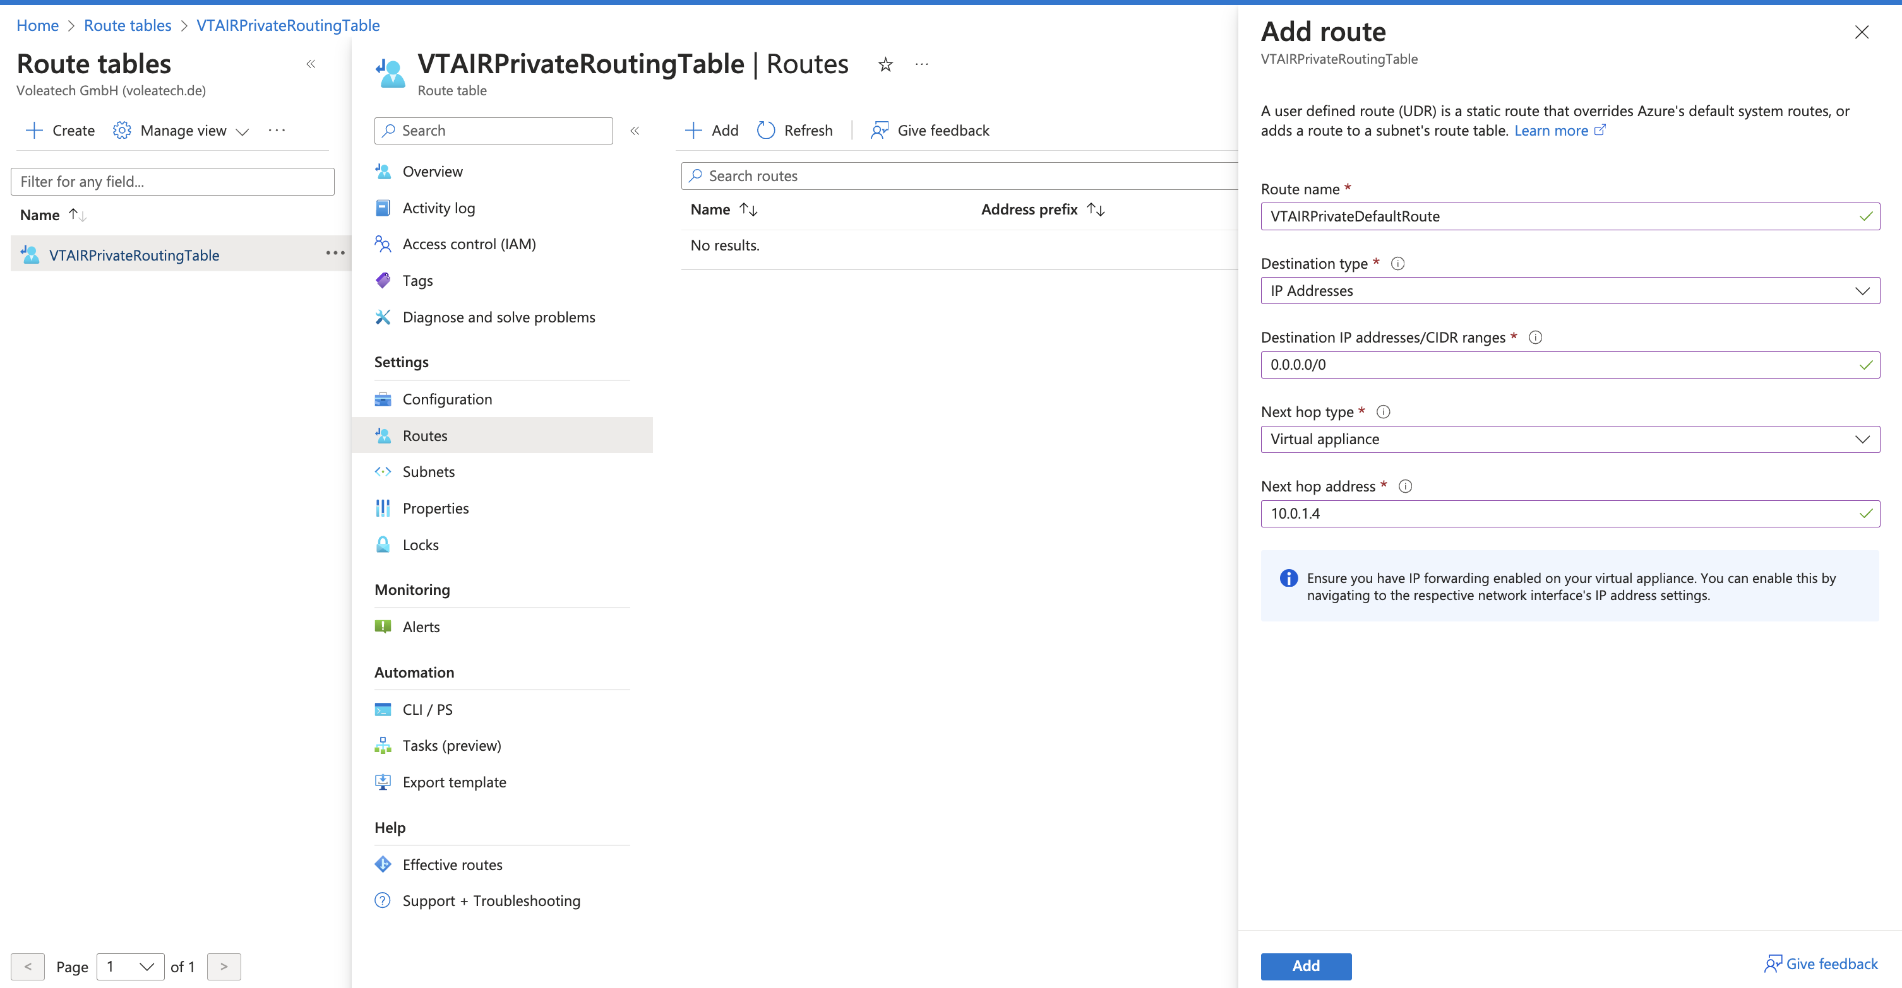Viewport: 1902px width, 988px height.
Task: Go to Route tables breadcrumb
Action: coord(128,25)
